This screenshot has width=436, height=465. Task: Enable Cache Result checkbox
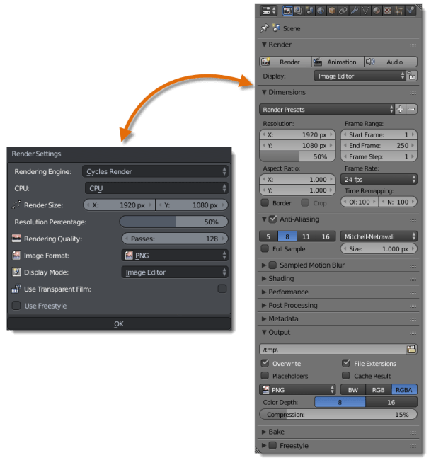tap(346, 375)
